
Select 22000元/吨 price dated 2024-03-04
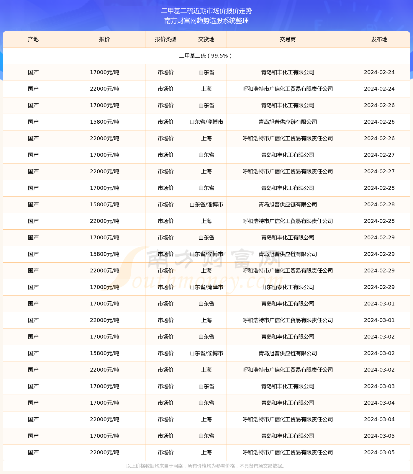coord(104,419)
